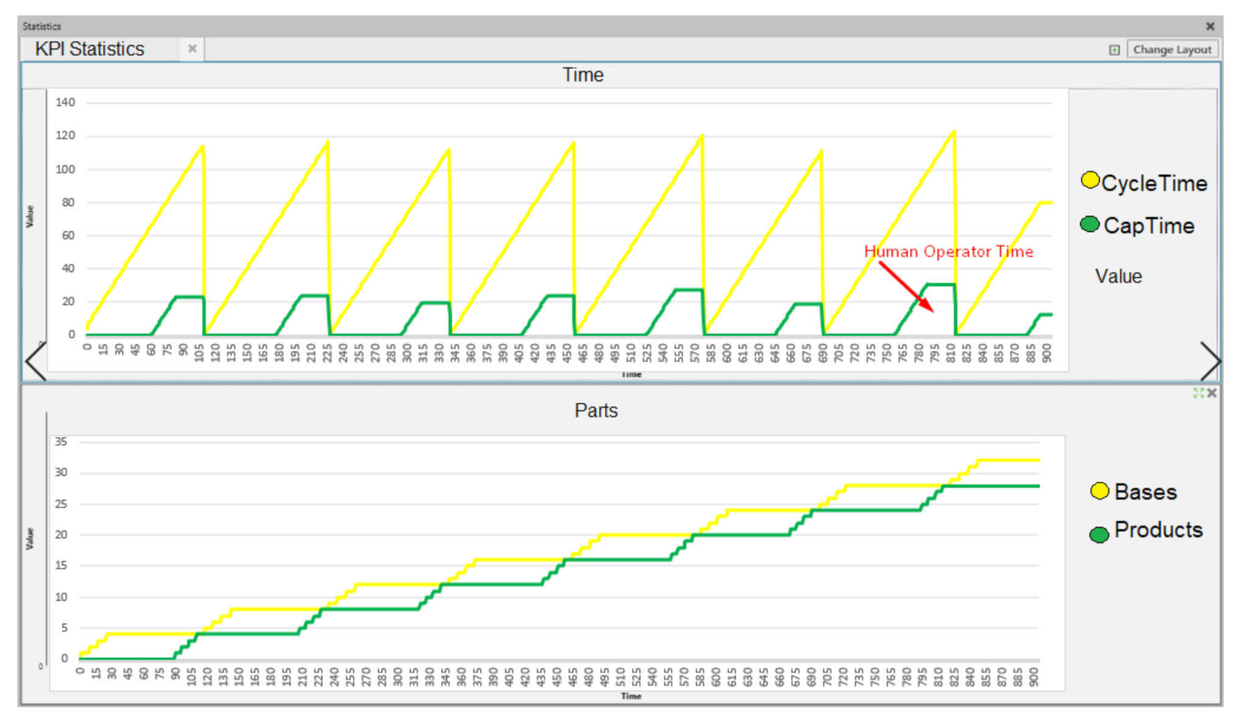The width and height of the screenshot is (1243, 724).
Task: Maximize the Parts chart with green expand icon
Action: tap(1198, 393)
